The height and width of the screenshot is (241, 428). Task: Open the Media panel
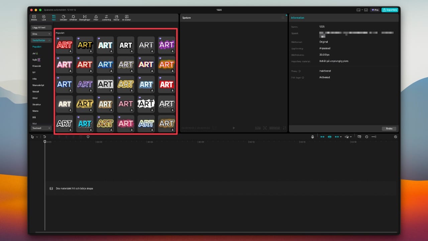[x=34, y=17]
